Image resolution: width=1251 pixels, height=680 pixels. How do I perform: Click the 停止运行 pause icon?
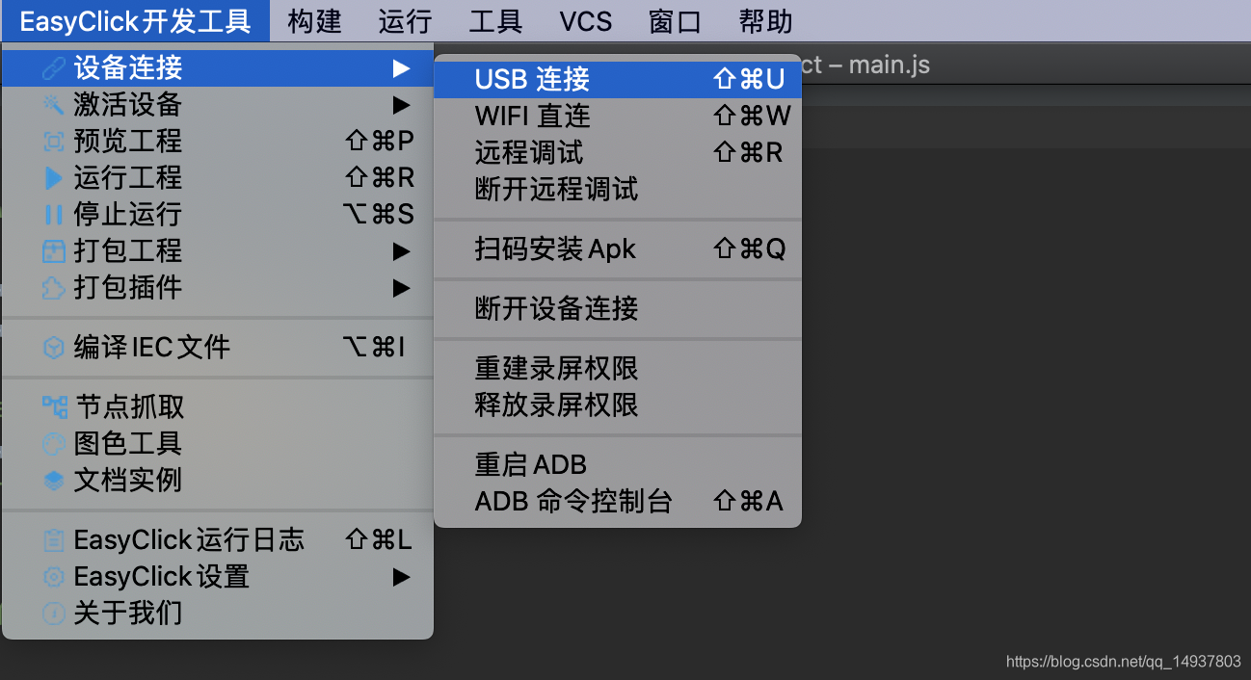53,214
